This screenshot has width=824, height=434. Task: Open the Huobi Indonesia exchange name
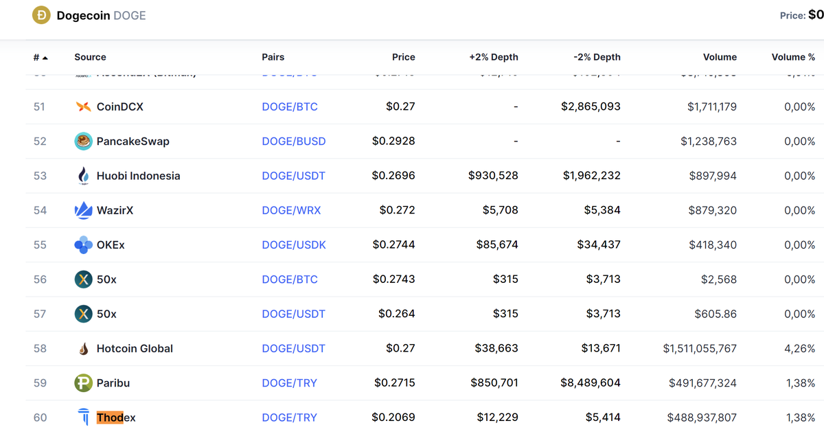(x=139, y=176)
